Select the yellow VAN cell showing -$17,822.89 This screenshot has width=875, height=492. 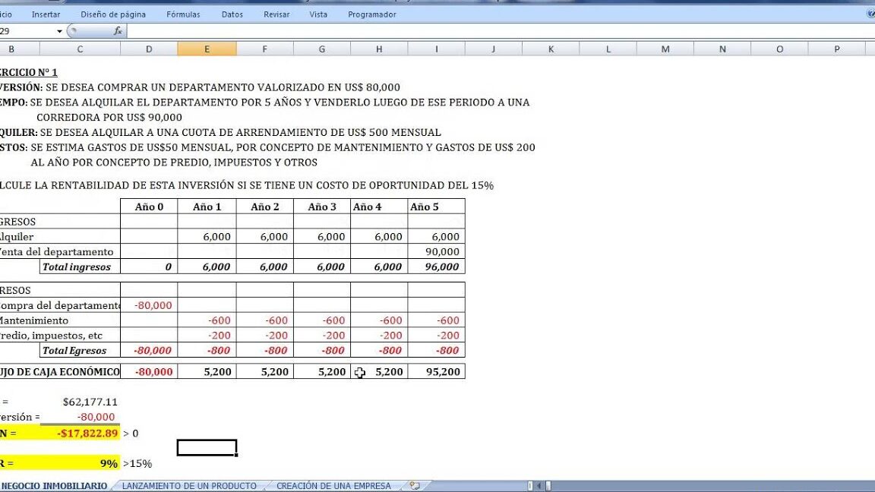pos(80,434)
